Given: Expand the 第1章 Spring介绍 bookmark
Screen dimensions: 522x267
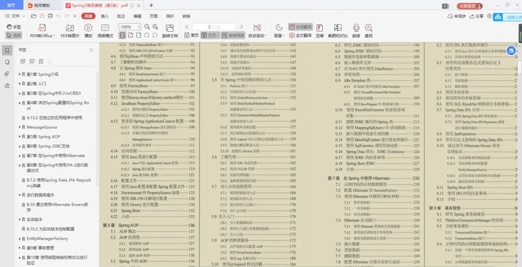Looking at the screenshot, I should tap(19, 74).
